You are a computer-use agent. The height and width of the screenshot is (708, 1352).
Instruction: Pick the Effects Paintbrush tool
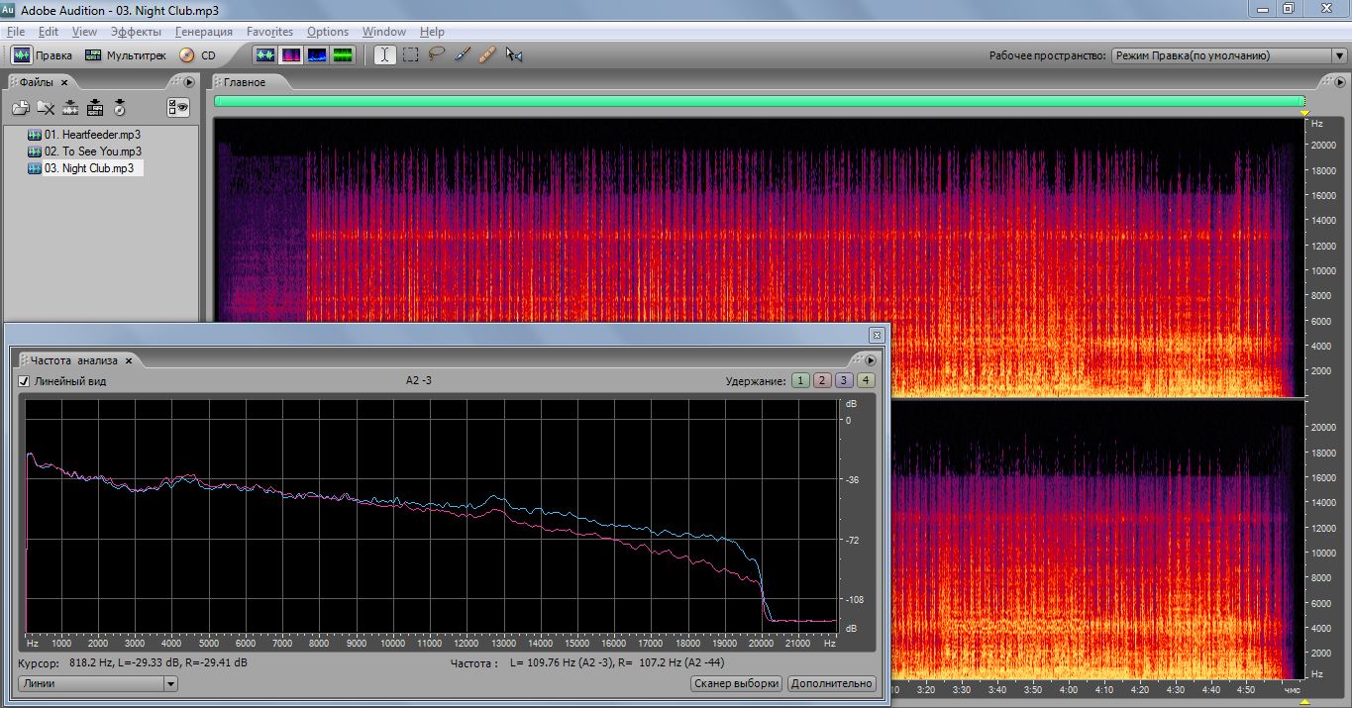click(462, 55)
